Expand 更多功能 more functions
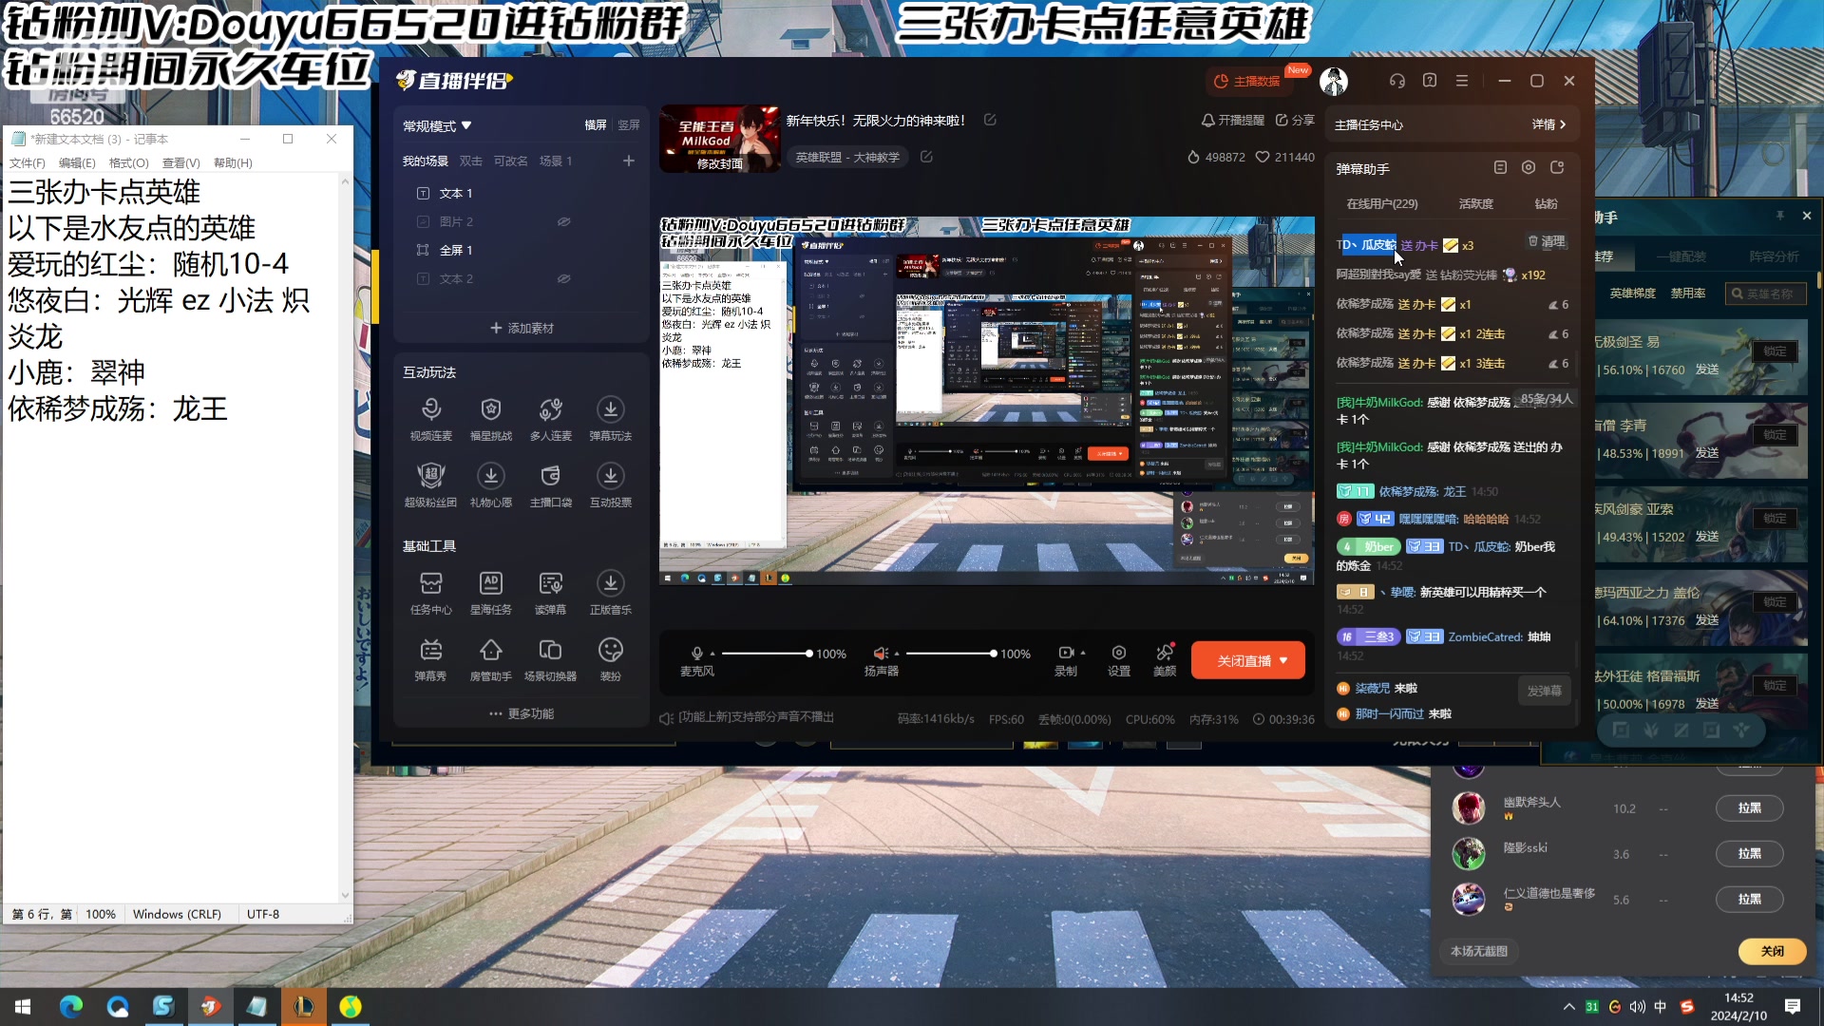This screenshot has height=1026, width=1824. [522, 713]
